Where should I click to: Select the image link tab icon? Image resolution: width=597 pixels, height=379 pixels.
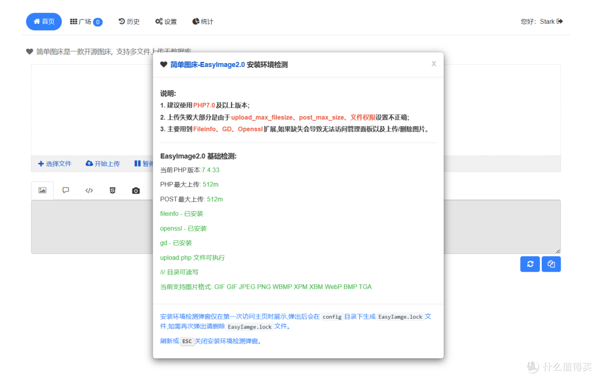(42, 190)
